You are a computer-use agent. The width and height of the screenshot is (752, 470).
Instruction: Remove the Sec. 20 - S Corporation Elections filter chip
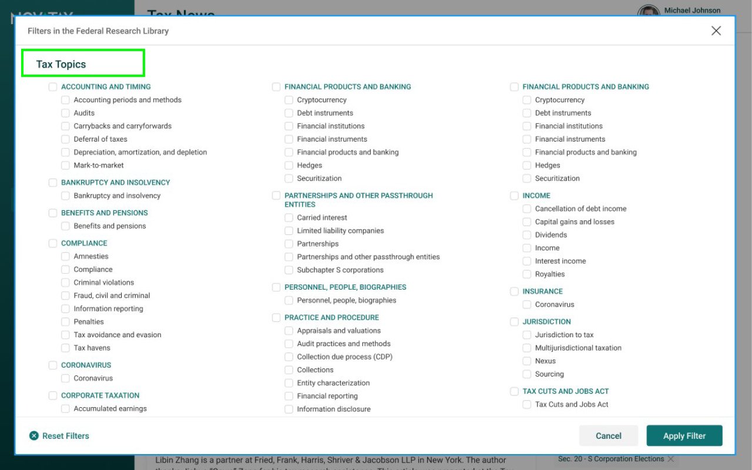coord(671,459)
